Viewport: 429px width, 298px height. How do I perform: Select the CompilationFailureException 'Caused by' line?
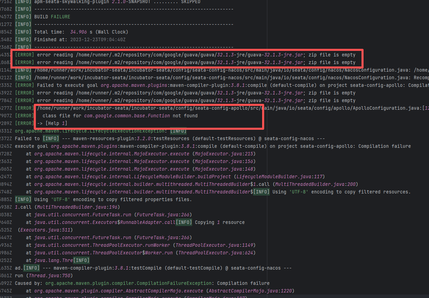(142, 283)
